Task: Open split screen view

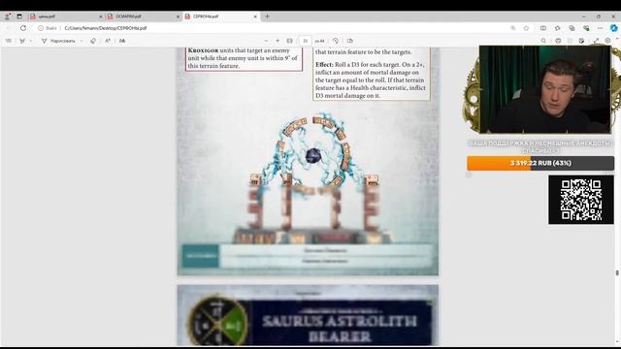Action: point(543,28)
